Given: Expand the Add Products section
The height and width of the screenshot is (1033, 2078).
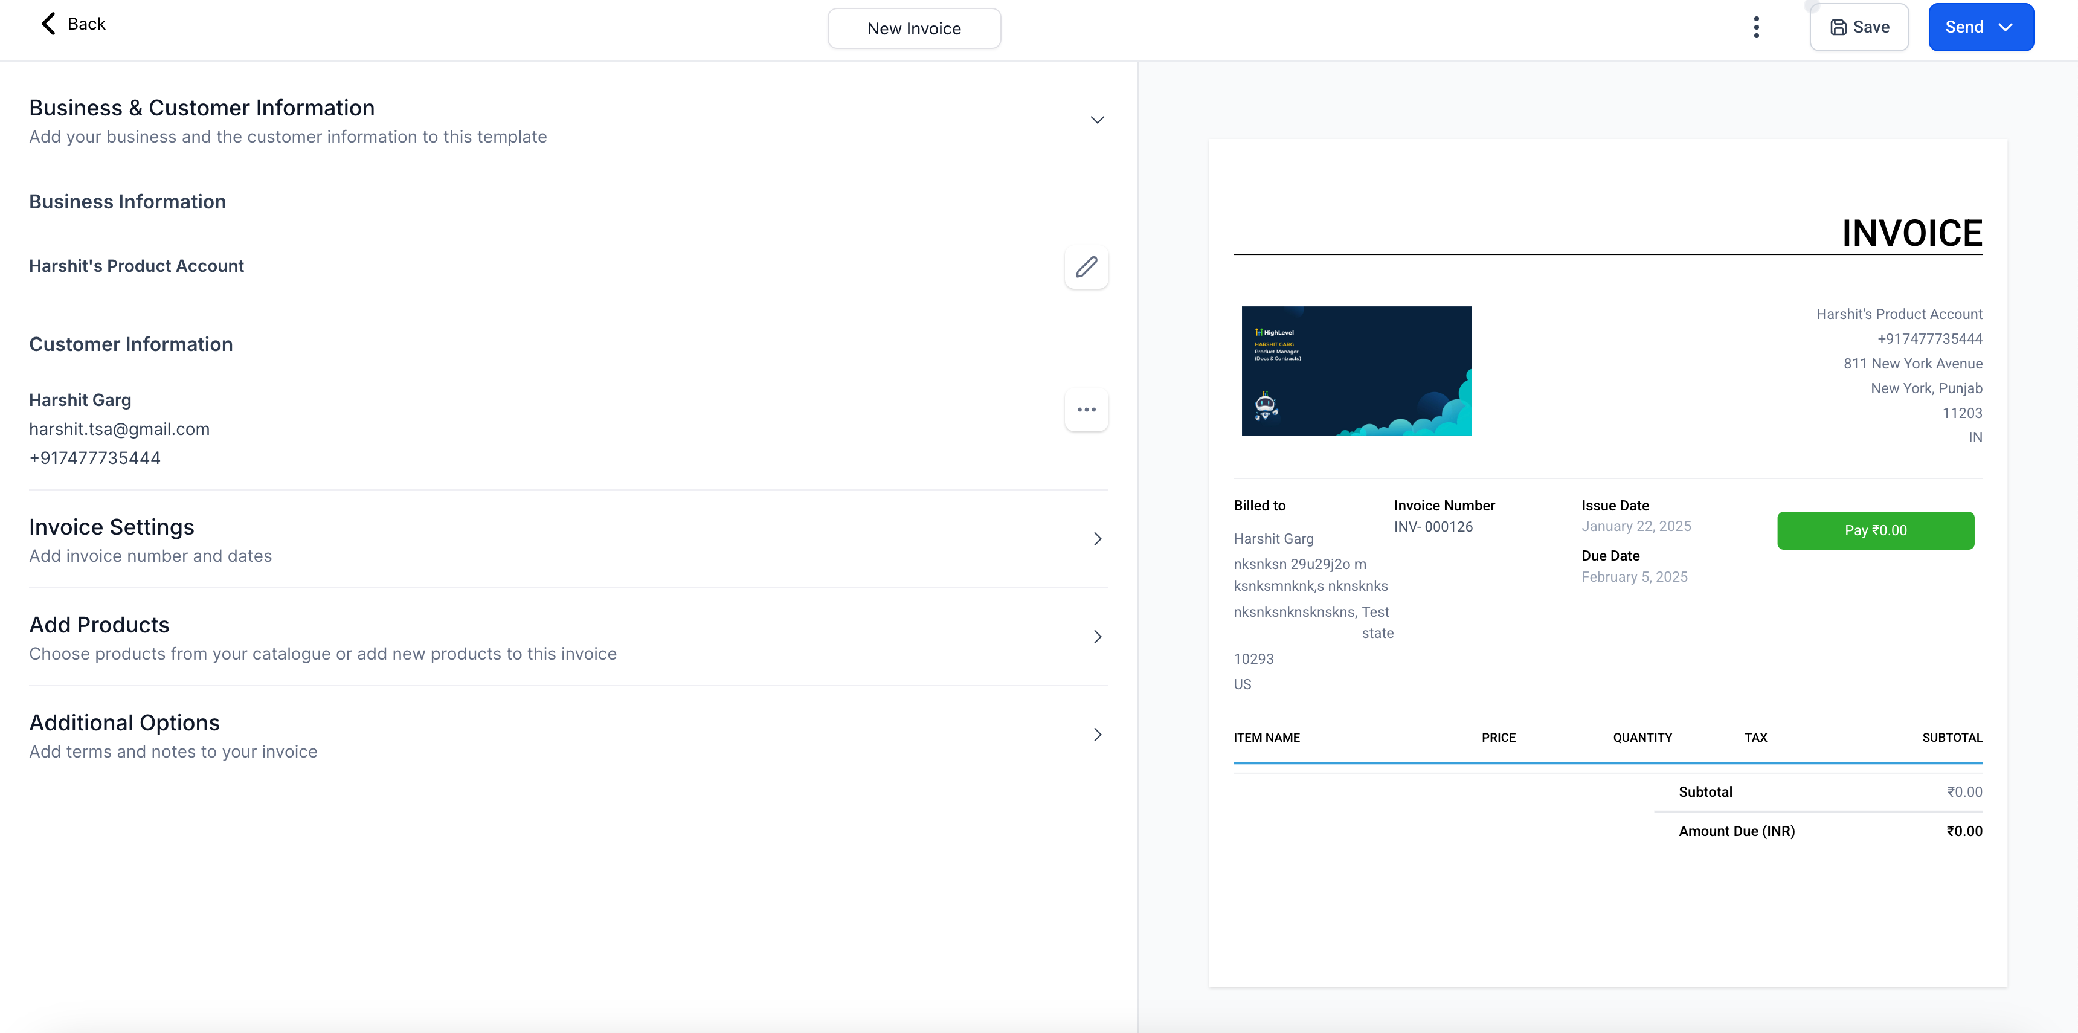Looking at the screenshot, I should 1096,637.
